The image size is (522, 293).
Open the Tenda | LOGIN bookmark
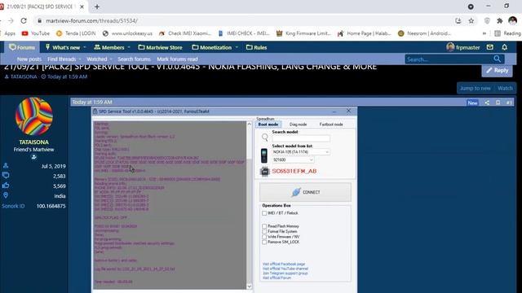[x=76, y=33]
